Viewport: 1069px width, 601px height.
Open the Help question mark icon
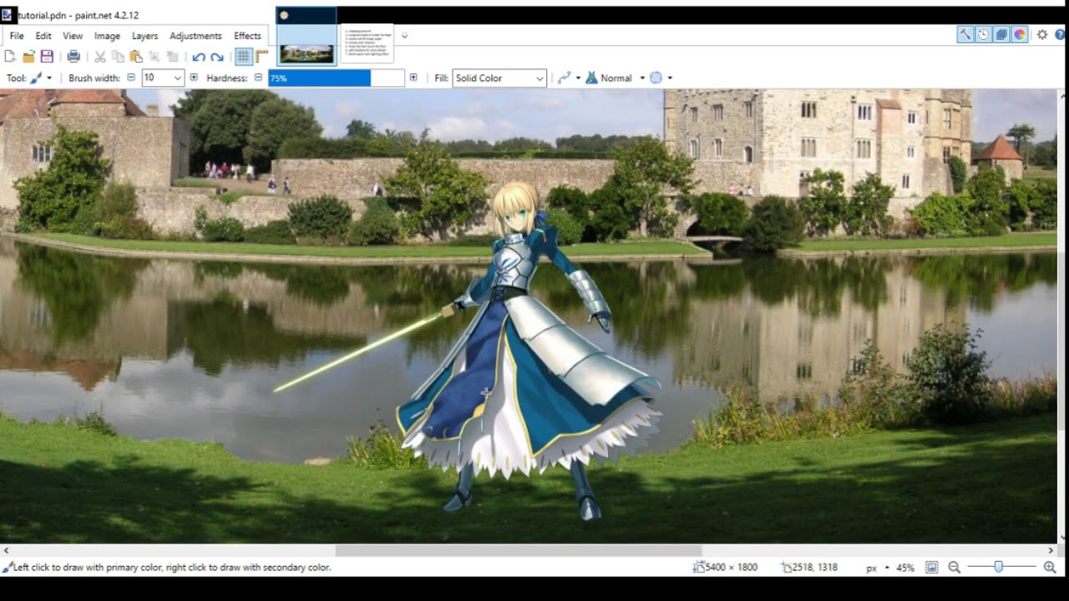1061,34
